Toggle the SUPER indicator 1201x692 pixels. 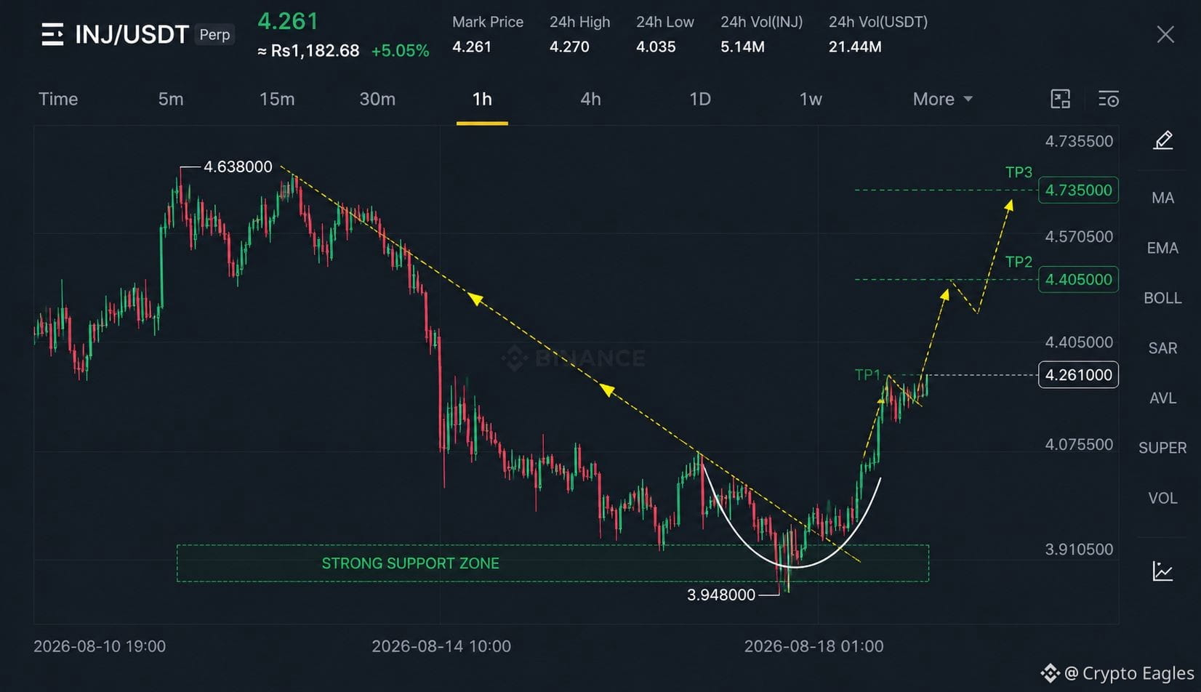pyautogui.click(x=1162, y=448)
